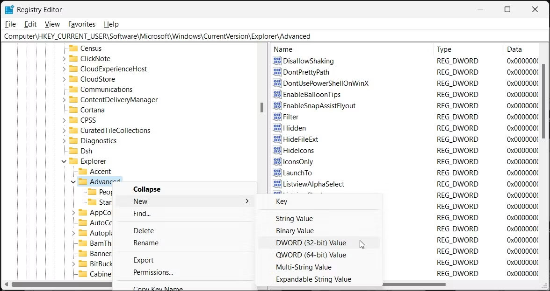Expand the Diagnostics tree node
This screenshot has height=291, width=550.
click(x=63, y=140)
